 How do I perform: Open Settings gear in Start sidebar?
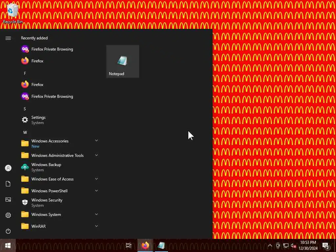click(8, 215)
